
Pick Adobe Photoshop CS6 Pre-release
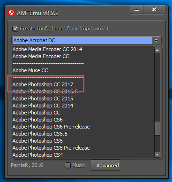click(51, 127)
